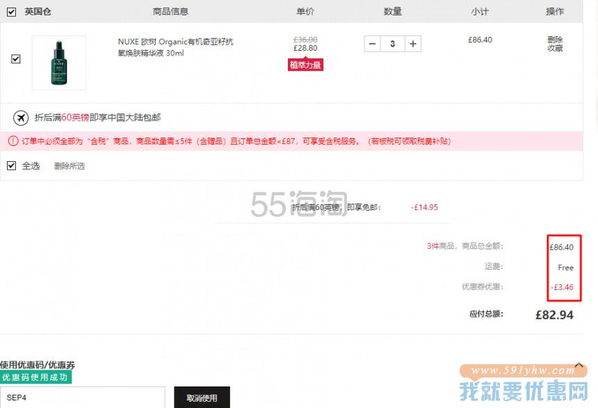
Task: Click the struck-through original price £36.00
Action: (305, 40)
